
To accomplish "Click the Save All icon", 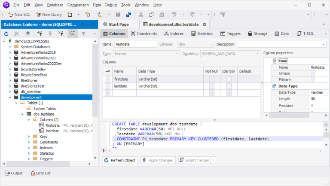I will (x=128, y=15).
